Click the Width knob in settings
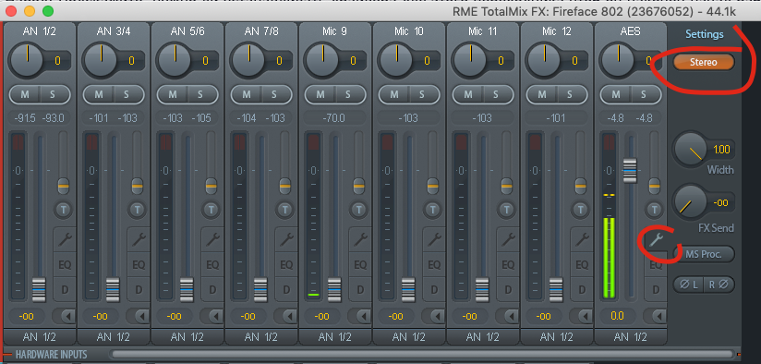Screen dimensions: 761x364 tap(691, 150)
